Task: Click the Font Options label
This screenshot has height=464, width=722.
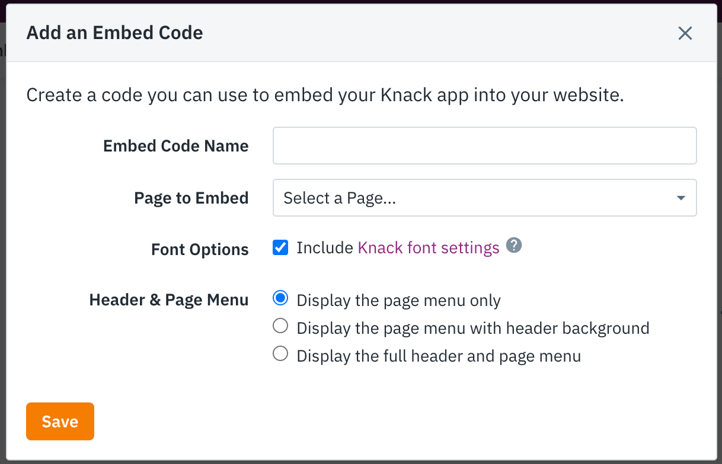Action: click(x=199, y=249)
